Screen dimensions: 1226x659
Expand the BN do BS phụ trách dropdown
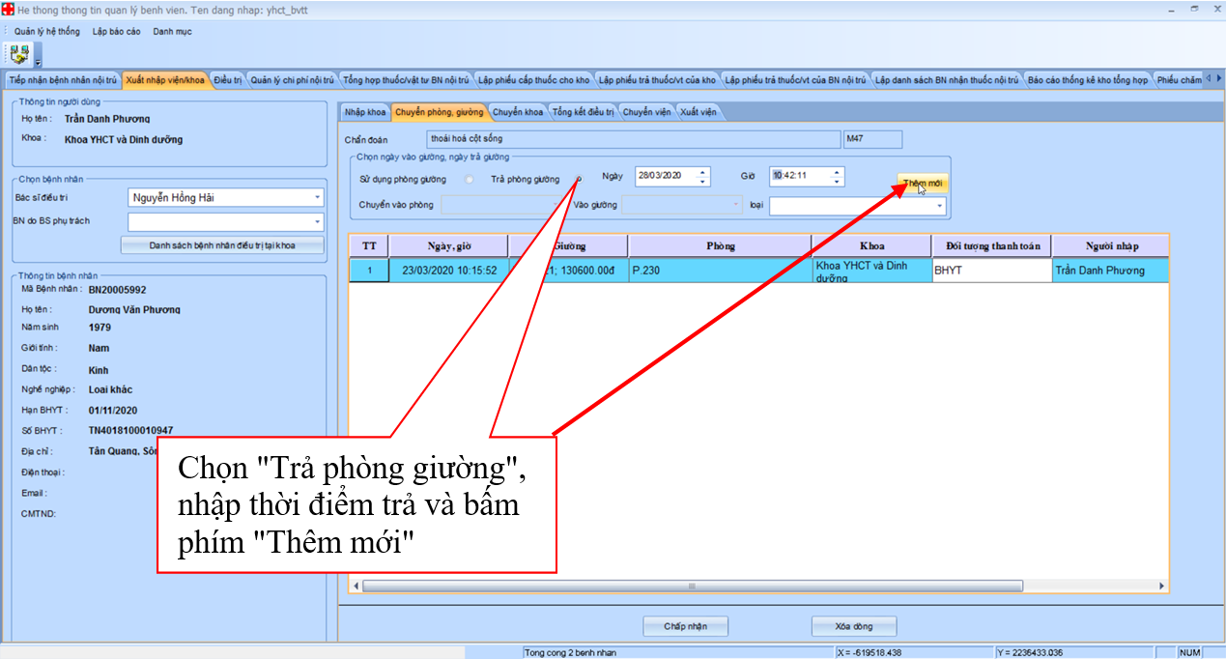(x=317, y=221)
